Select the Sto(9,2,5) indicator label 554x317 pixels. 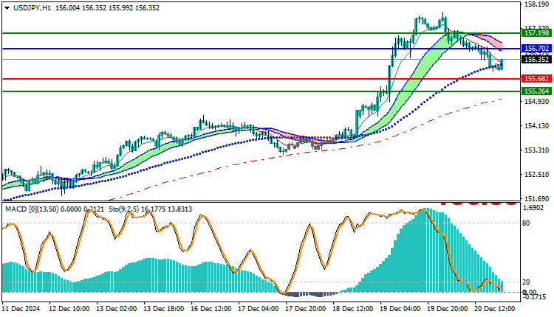tap(124, 209)
